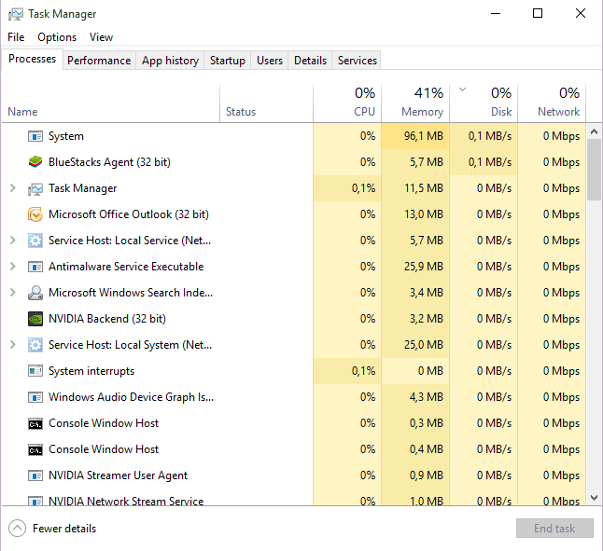Viewport: 603px width, 551px height.
Task: Click the 0 MB memory value for System interrupts
Action: (x=430, y=371)
